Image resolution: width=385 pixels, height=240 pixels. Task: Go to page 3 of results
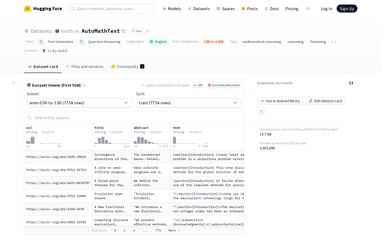[x=134, y=230]
